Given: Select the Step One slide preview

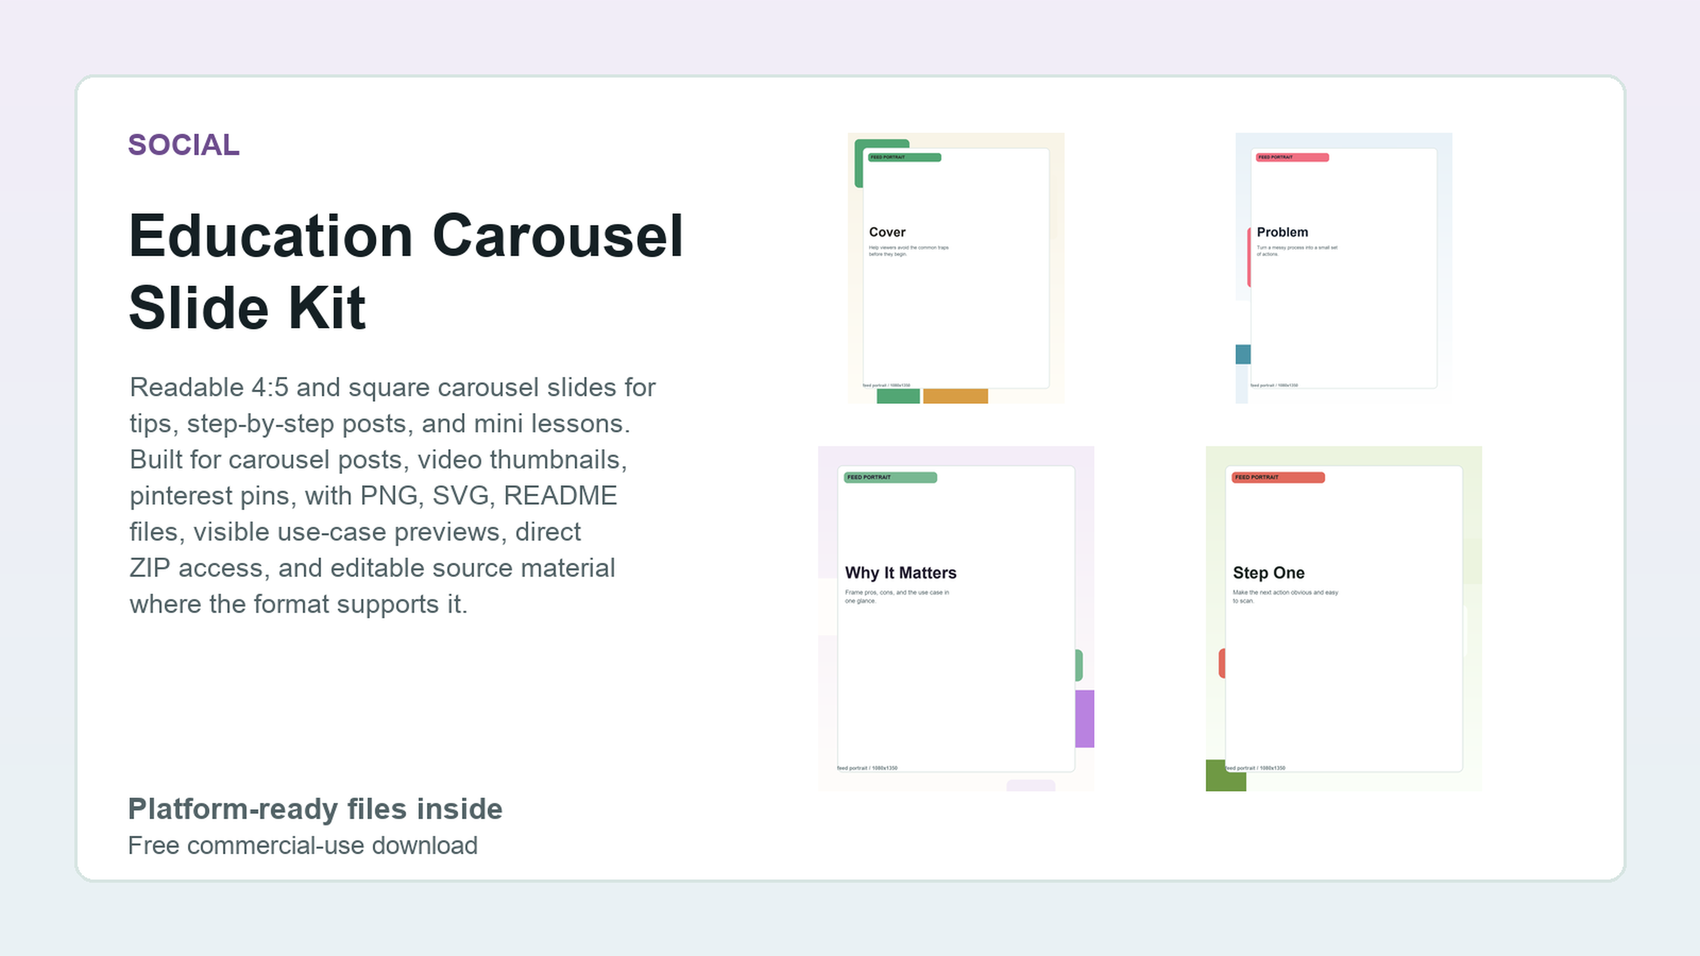Looking at the screenshot, I should click(1344, 619).
